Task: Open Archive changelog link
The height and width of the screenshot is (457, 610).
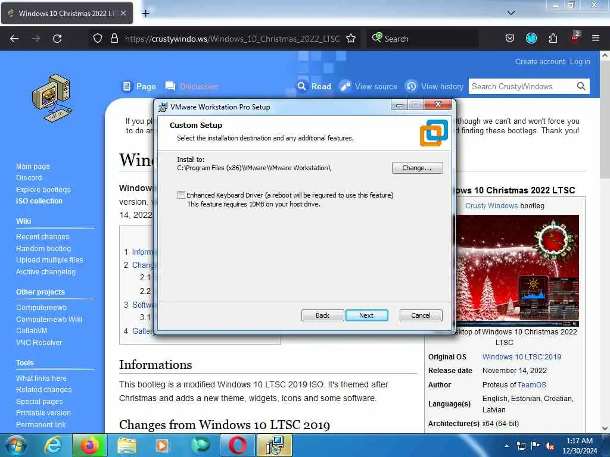Action: (x=45, y=271)
